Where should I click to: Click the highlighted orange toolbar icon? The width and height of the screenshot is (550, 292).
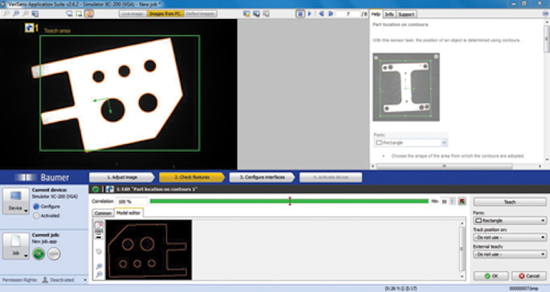89,14
